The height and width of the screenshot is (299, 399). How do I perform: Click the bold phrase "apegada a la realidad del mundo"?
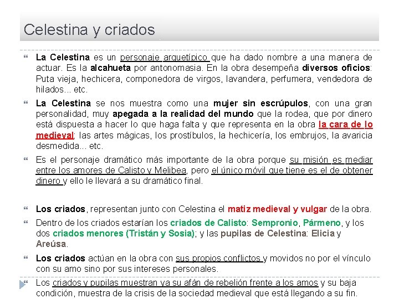click(x=183, y=114)
